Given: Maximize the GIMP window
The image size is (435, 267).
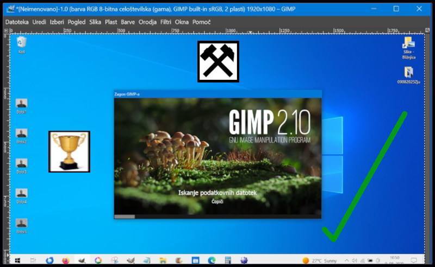Looking at the screenshot, I should point(396,9).
